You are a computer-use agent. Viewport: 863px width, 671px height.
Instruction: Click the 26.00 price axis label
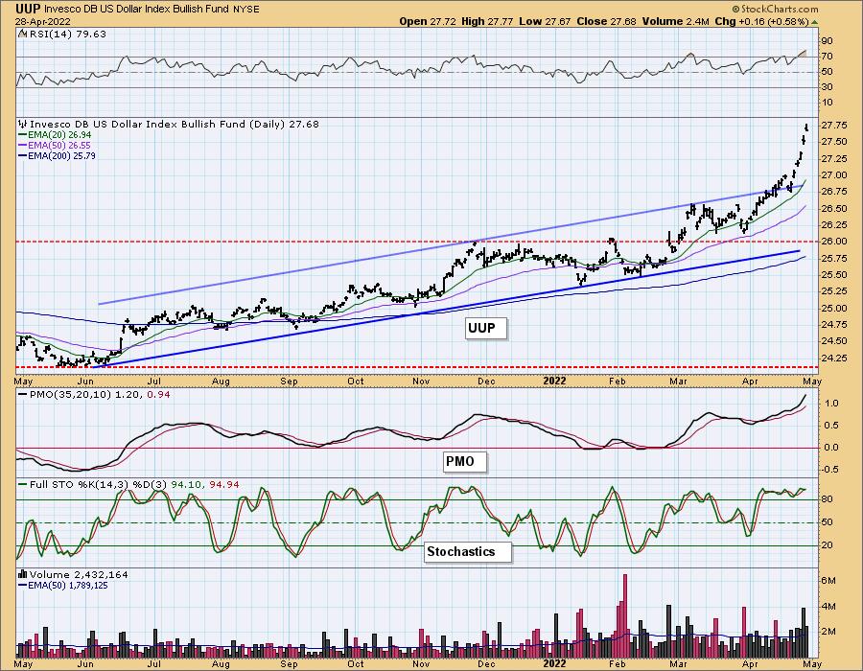click(x=834, y=242)
